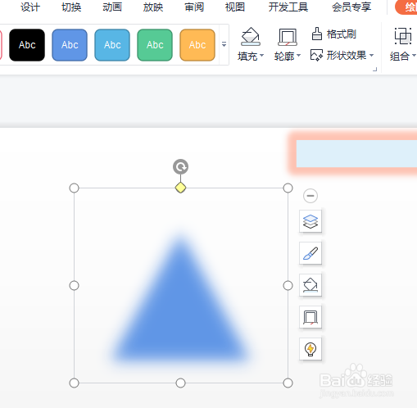Select the 审阅 tab

(x=194, y=7)
